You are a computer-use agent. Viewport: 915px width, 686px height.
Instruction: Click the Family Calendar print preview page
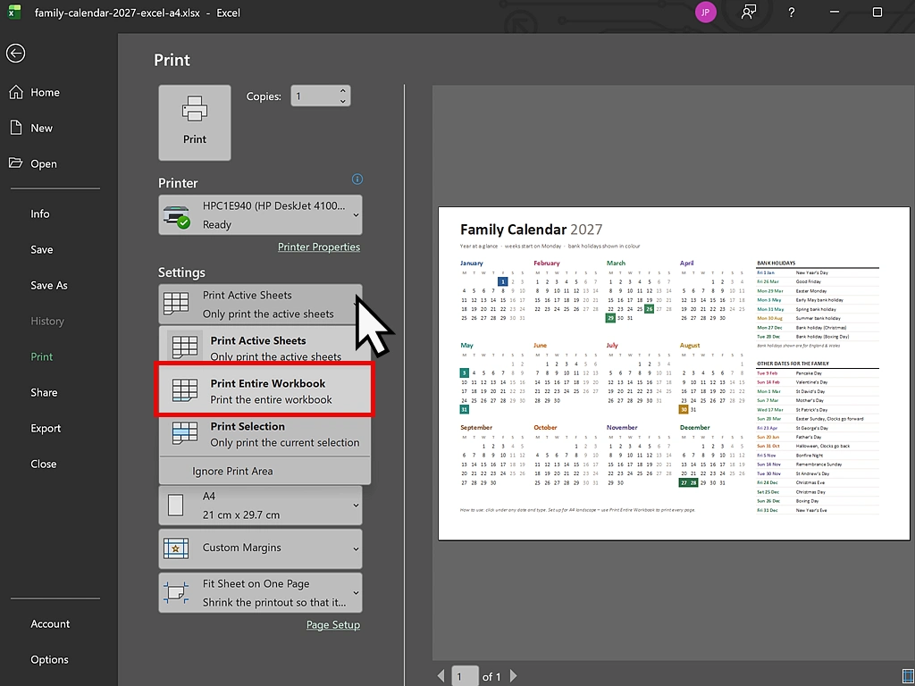click(x=674, y=373)
